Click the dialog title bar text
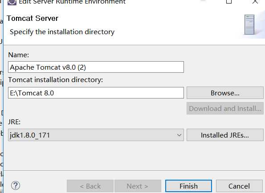This screenshot has width=265, height=193. click(72, 2)
